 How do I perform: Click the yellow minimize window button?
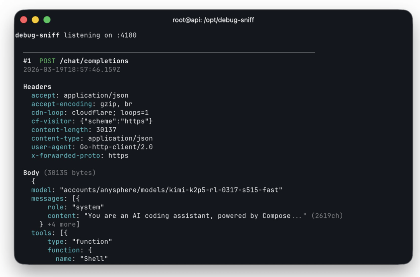coord(35,20)
